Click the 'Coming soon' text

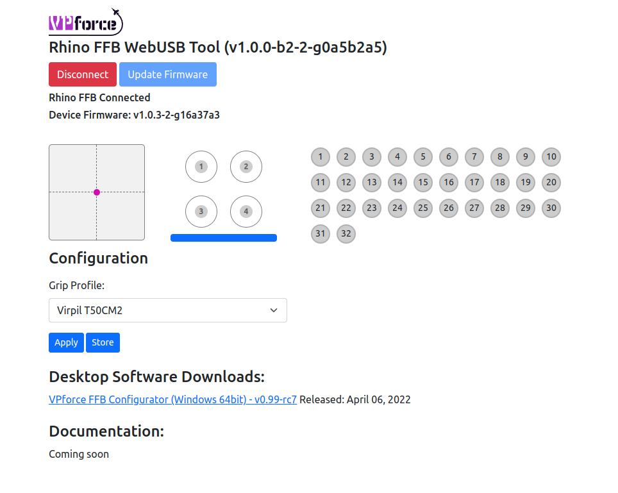[79, 454]
